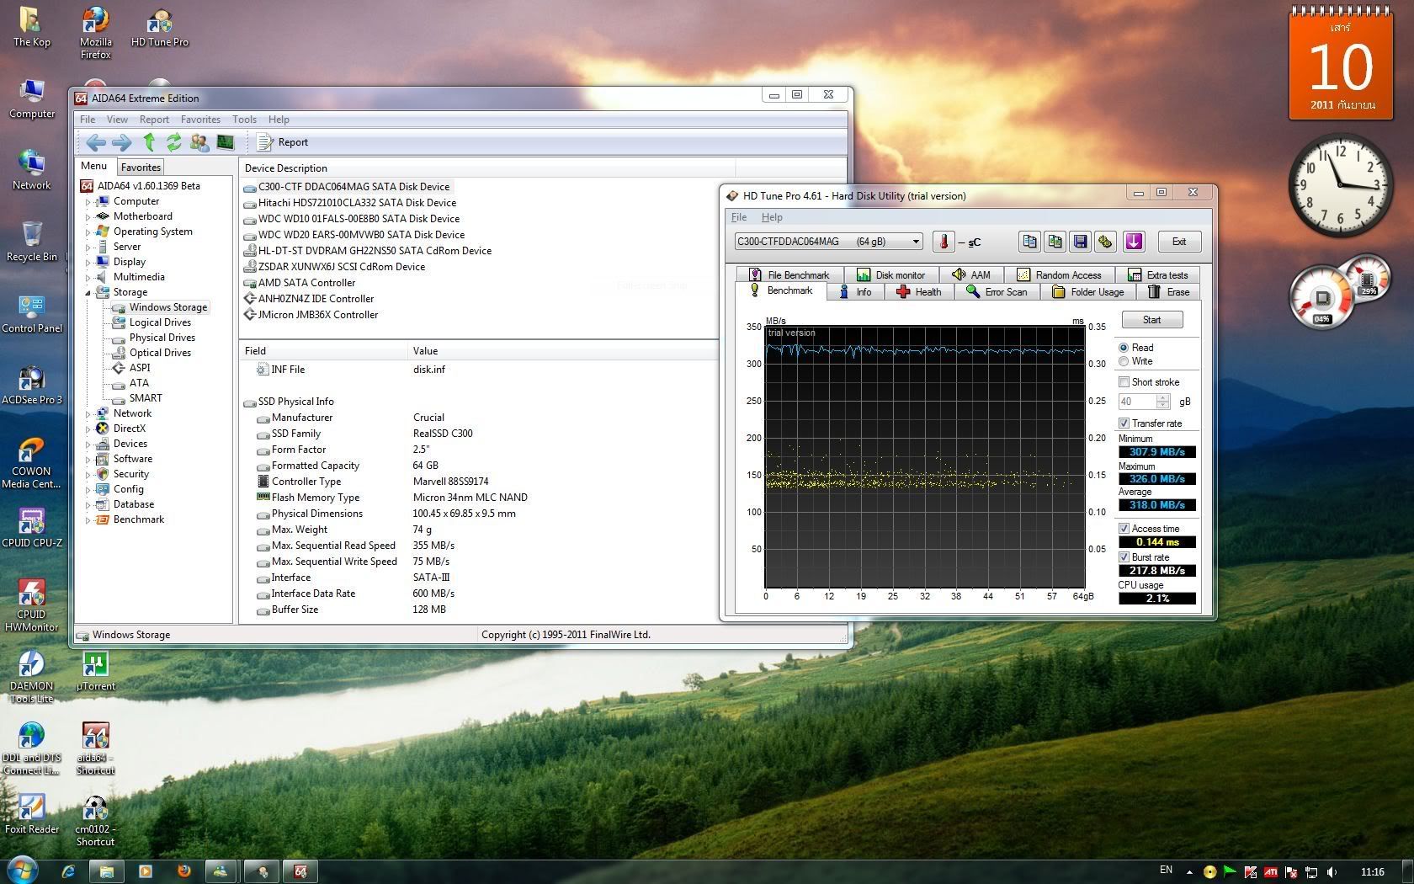The height and width of the screenshot is (884, 1414).
Task: Open AIDA64 Report menu
Action: (x=154, y=120)
